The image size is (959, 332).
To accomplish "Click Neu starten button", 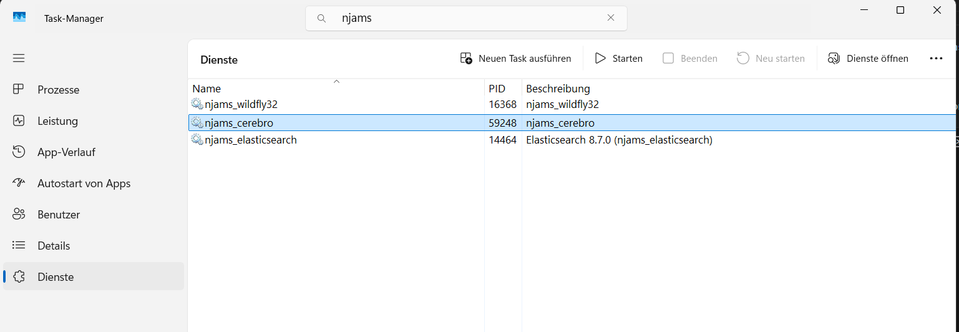I will (x=771, y=59).
